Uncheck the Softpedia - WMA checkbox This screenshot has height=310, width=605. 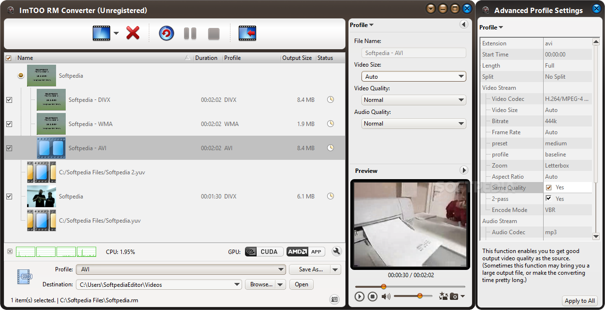click(9, 124)
